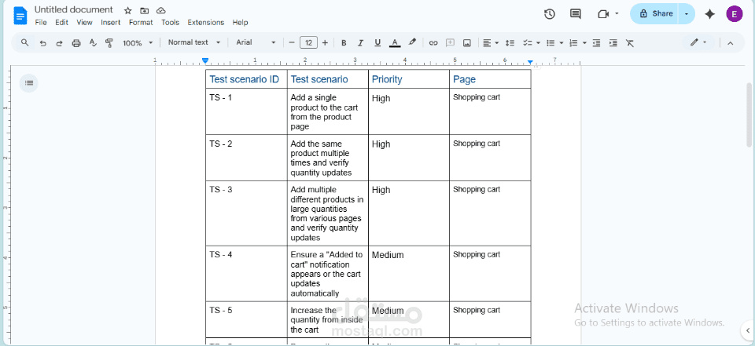Open the Normal text style dropdown
Viewport: 755px width, 346px height.
click(194, 42)
